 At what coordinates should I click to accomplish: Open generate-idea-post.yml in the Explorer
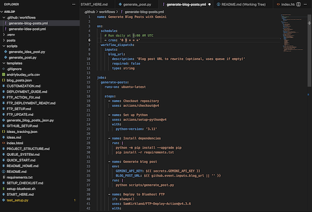(x=27, y=29)
